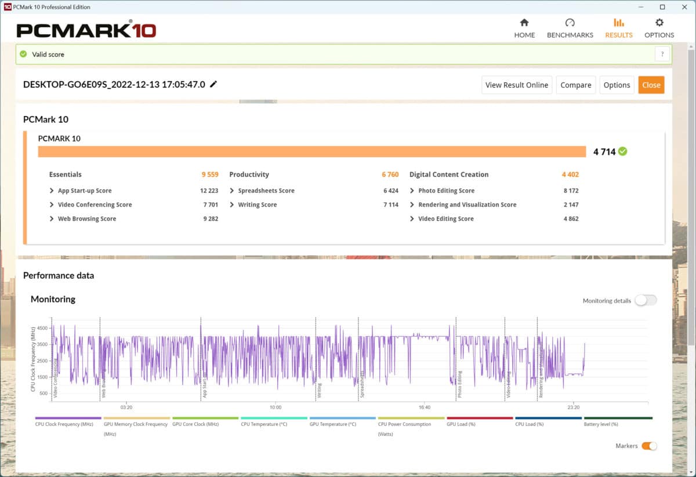This screenshot has width=696, height=477.
Task: Expand Web Browsing Score details
Action: pyautogui.click(x=52, y=219)
